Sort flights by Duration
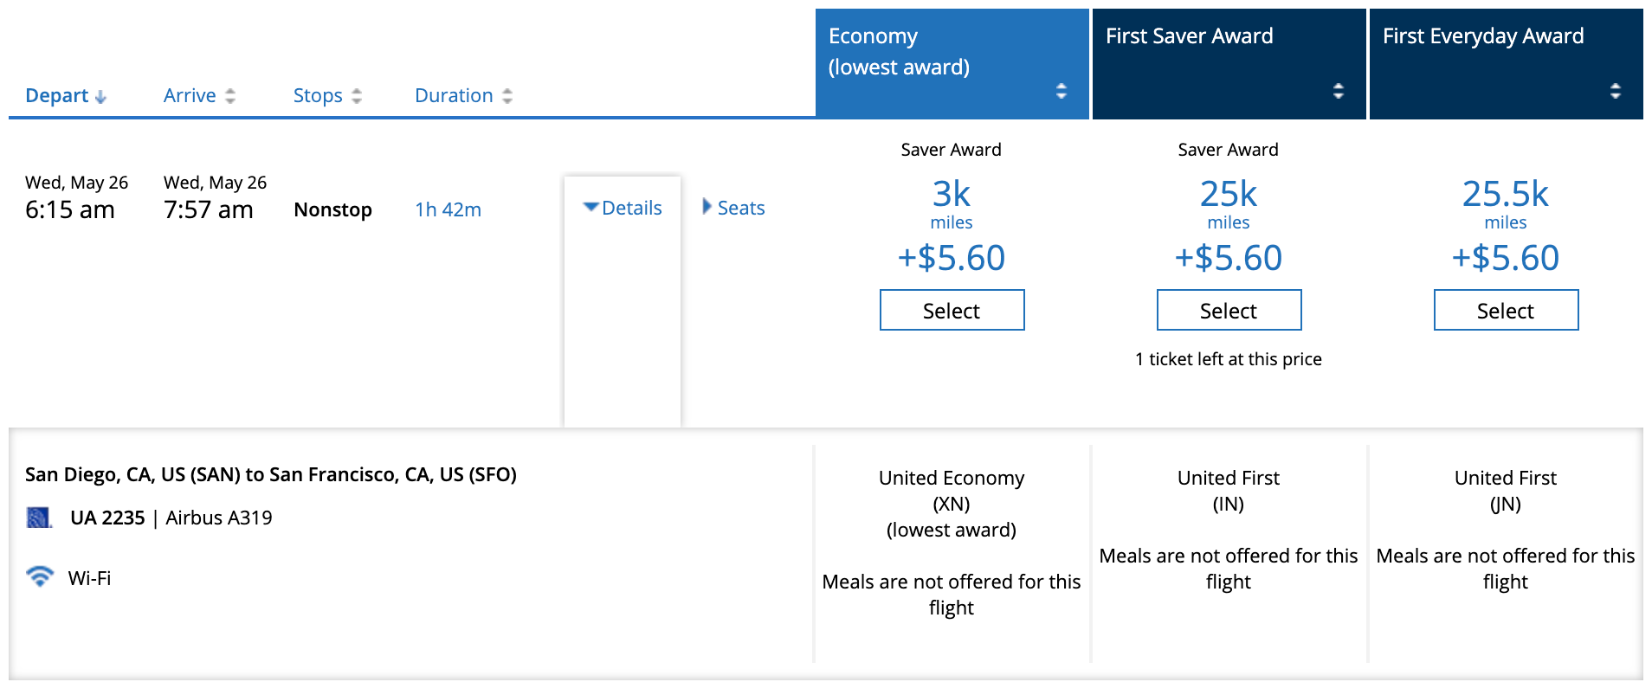Viewport: 1652px width, 682px height. click(454, 96)
